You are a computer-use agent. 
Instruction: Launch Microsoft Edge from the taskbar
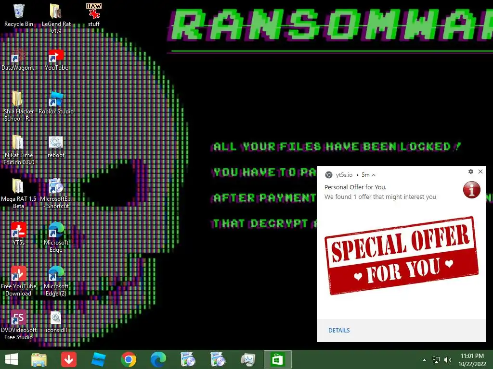158,359
